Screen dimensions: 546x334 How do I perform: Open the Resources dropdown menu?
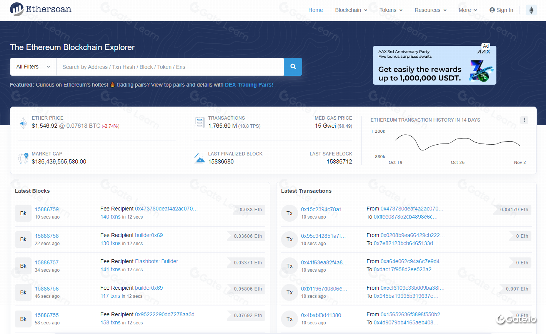click(x=430, y=10)
